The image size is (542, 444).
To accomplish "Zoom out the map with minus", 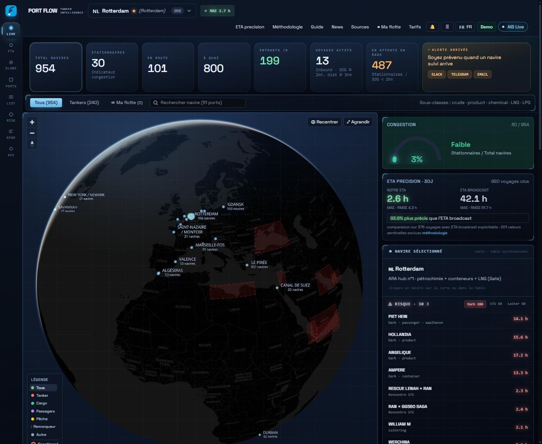I will click(x=32, y=133).
